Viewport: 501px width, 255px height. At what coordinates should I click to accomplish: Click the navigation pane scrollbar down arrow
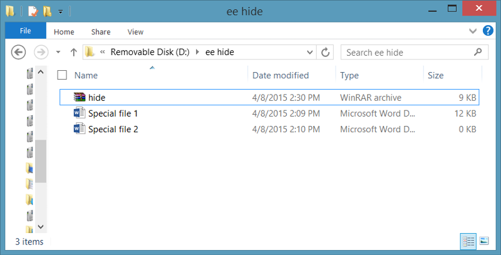pos(41,227)
